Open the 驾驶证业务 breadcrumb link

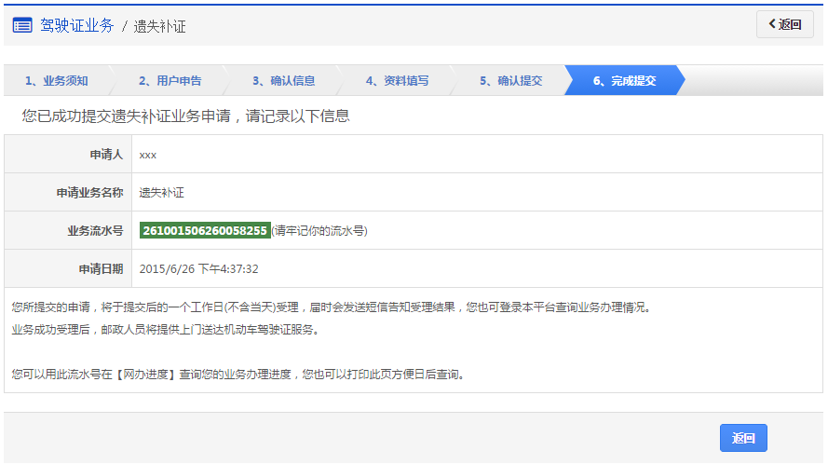pyautogui.click(x=77, y=25)
